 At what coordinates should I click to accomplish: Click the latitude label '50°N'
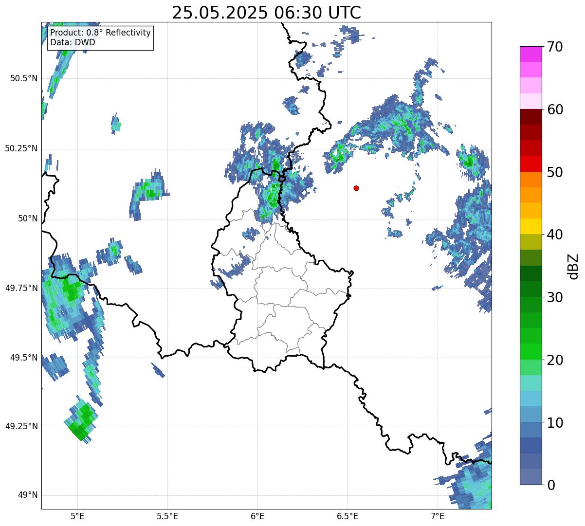pos(28,218)
